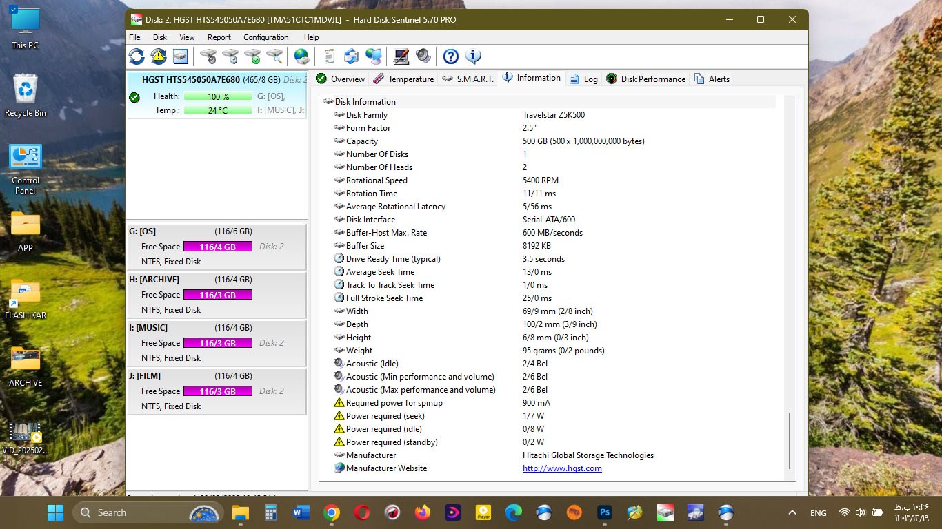Click the blue Refresh toolbar icon
942x529 pixels.
pyautogui.click(x=137, y=56)
